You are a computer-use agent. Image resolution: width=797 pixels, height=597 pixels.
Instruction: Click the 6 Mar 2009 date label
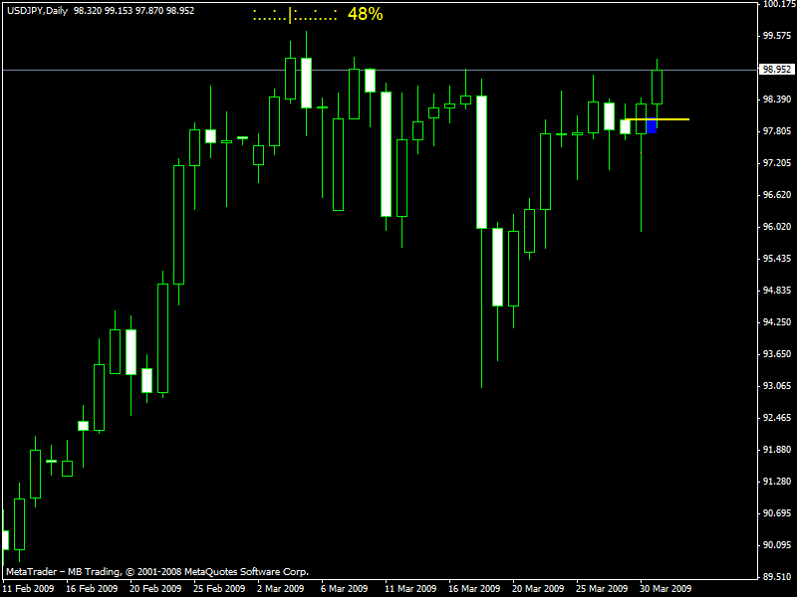point(344,589)
